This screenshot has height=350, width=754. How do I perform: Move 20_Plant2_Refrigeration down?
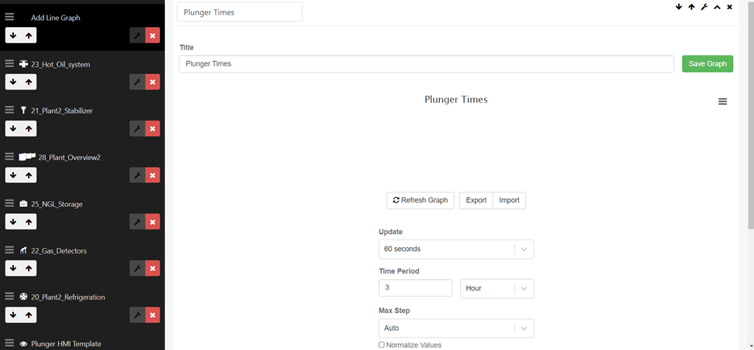[x=13, y=315]
